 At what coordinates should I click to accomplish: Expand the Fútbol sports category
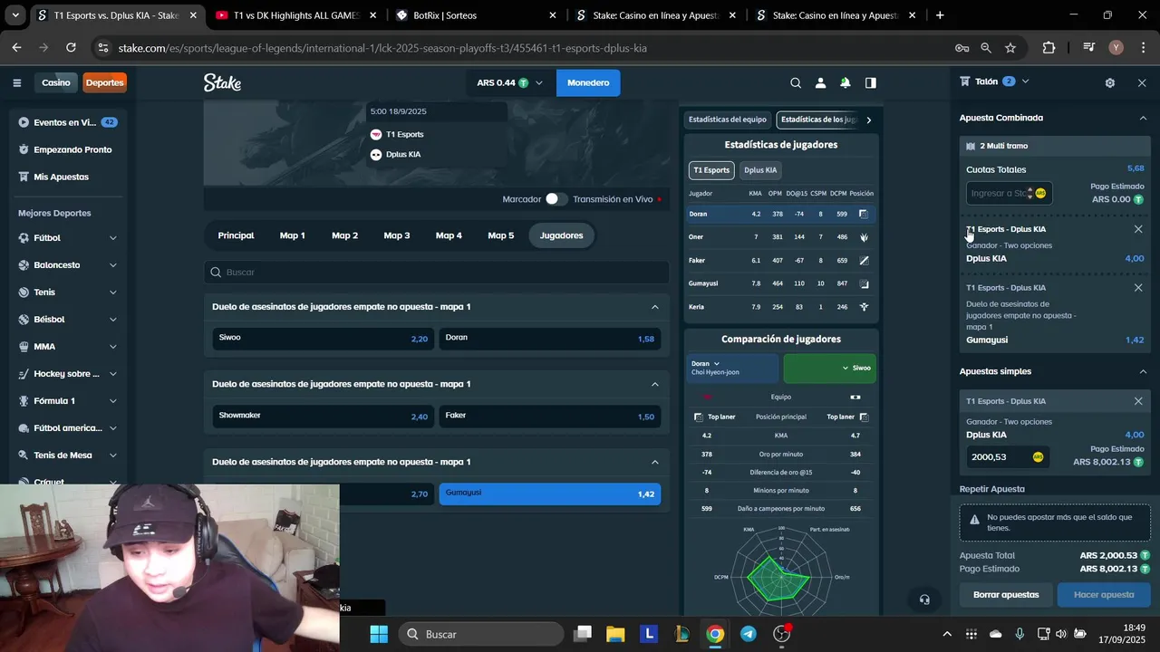point(113,238)
